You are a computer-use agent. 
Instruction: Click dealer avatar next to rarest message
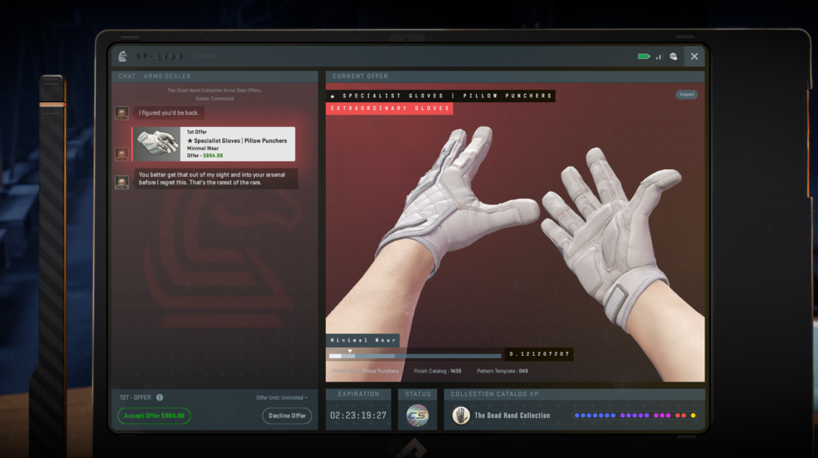coord(122,183)
